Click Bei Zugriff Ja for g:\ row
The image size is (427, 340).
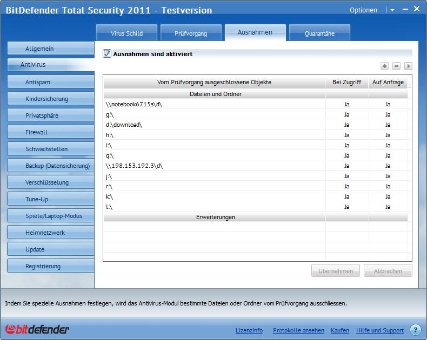pyautogui.click(x=346, y=114)
